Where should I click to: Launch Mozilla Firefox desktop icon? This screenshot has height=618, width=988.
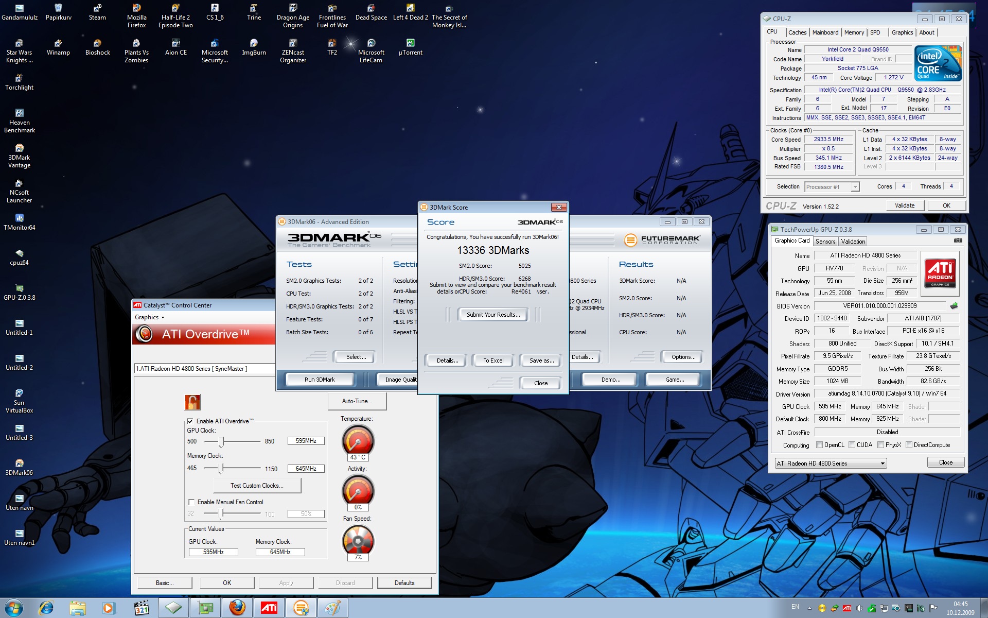[136, 16]
